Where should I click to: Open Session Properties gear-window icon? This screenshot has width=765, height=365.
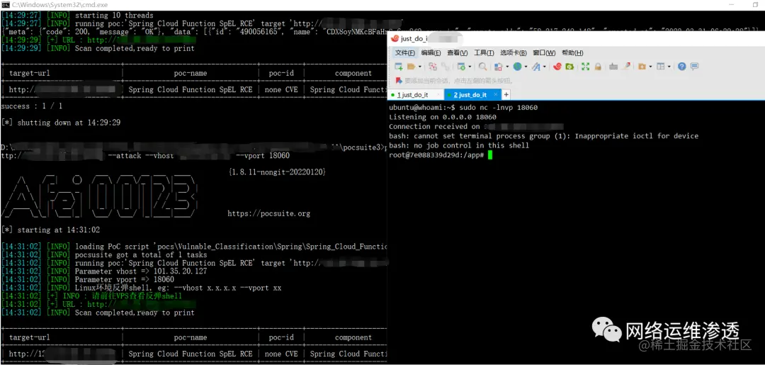point(461,67)
